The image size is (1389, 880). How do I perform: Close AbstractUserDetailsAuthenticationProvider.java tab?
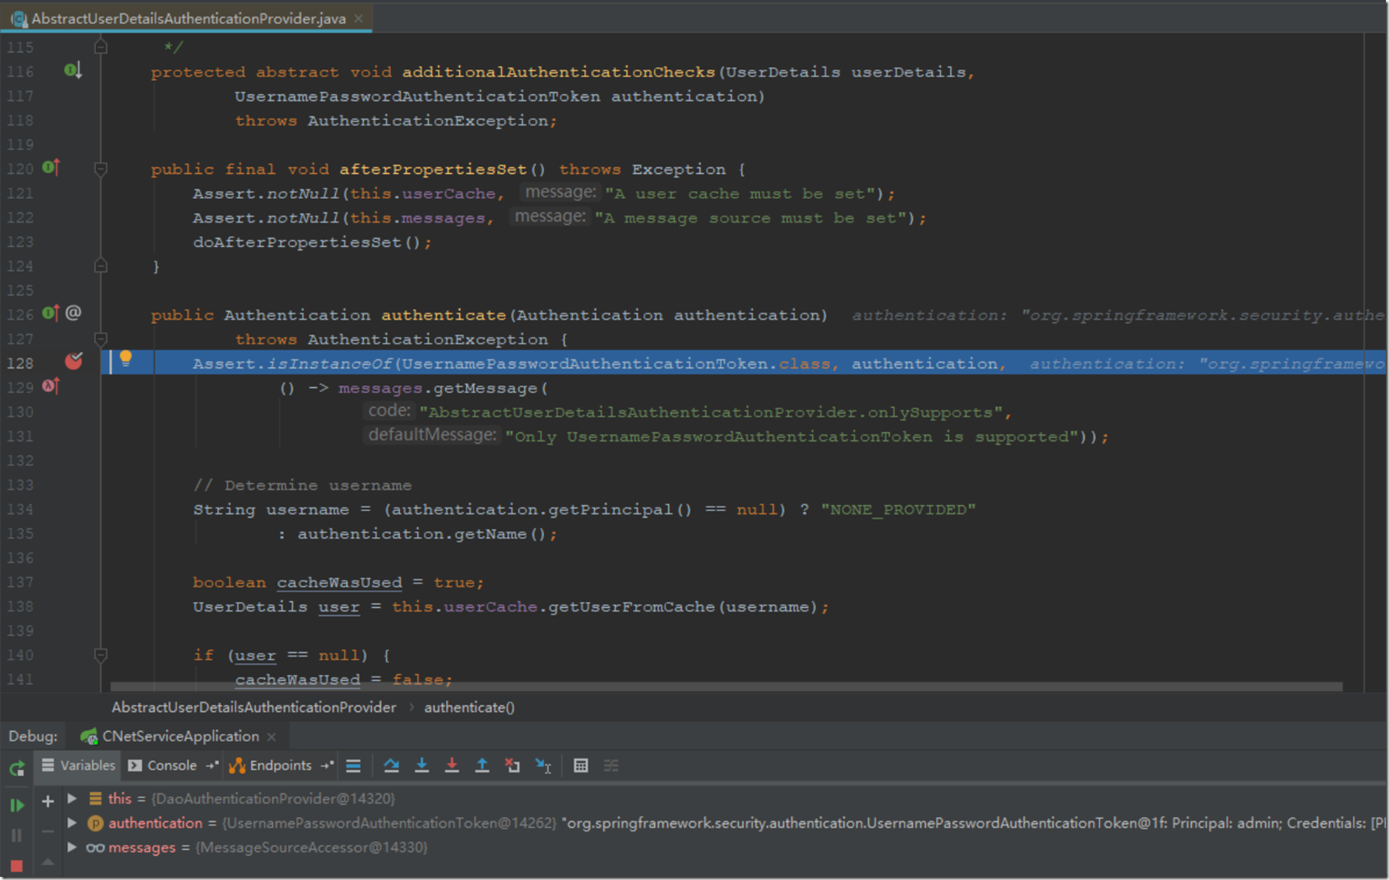[359, 18]
